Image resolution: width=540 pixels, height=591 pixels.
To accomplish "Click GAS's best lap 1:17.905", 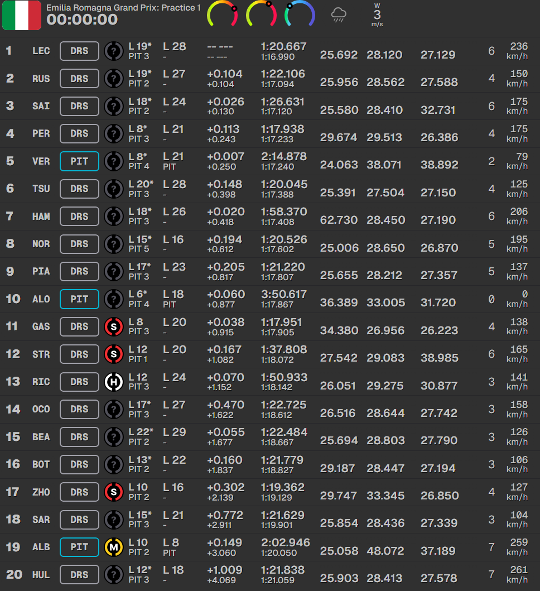I will (277, 333).
